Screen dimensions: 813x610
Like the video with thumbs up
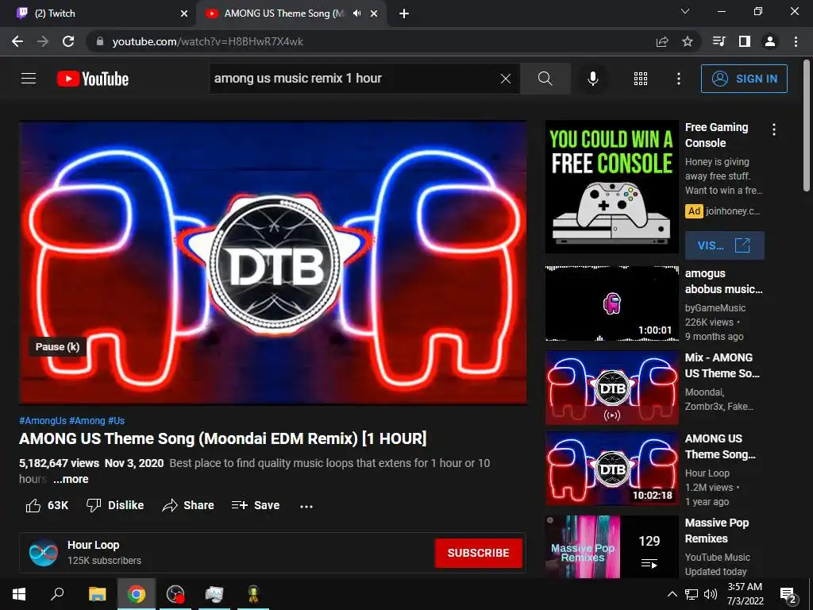tap(47, 505)
